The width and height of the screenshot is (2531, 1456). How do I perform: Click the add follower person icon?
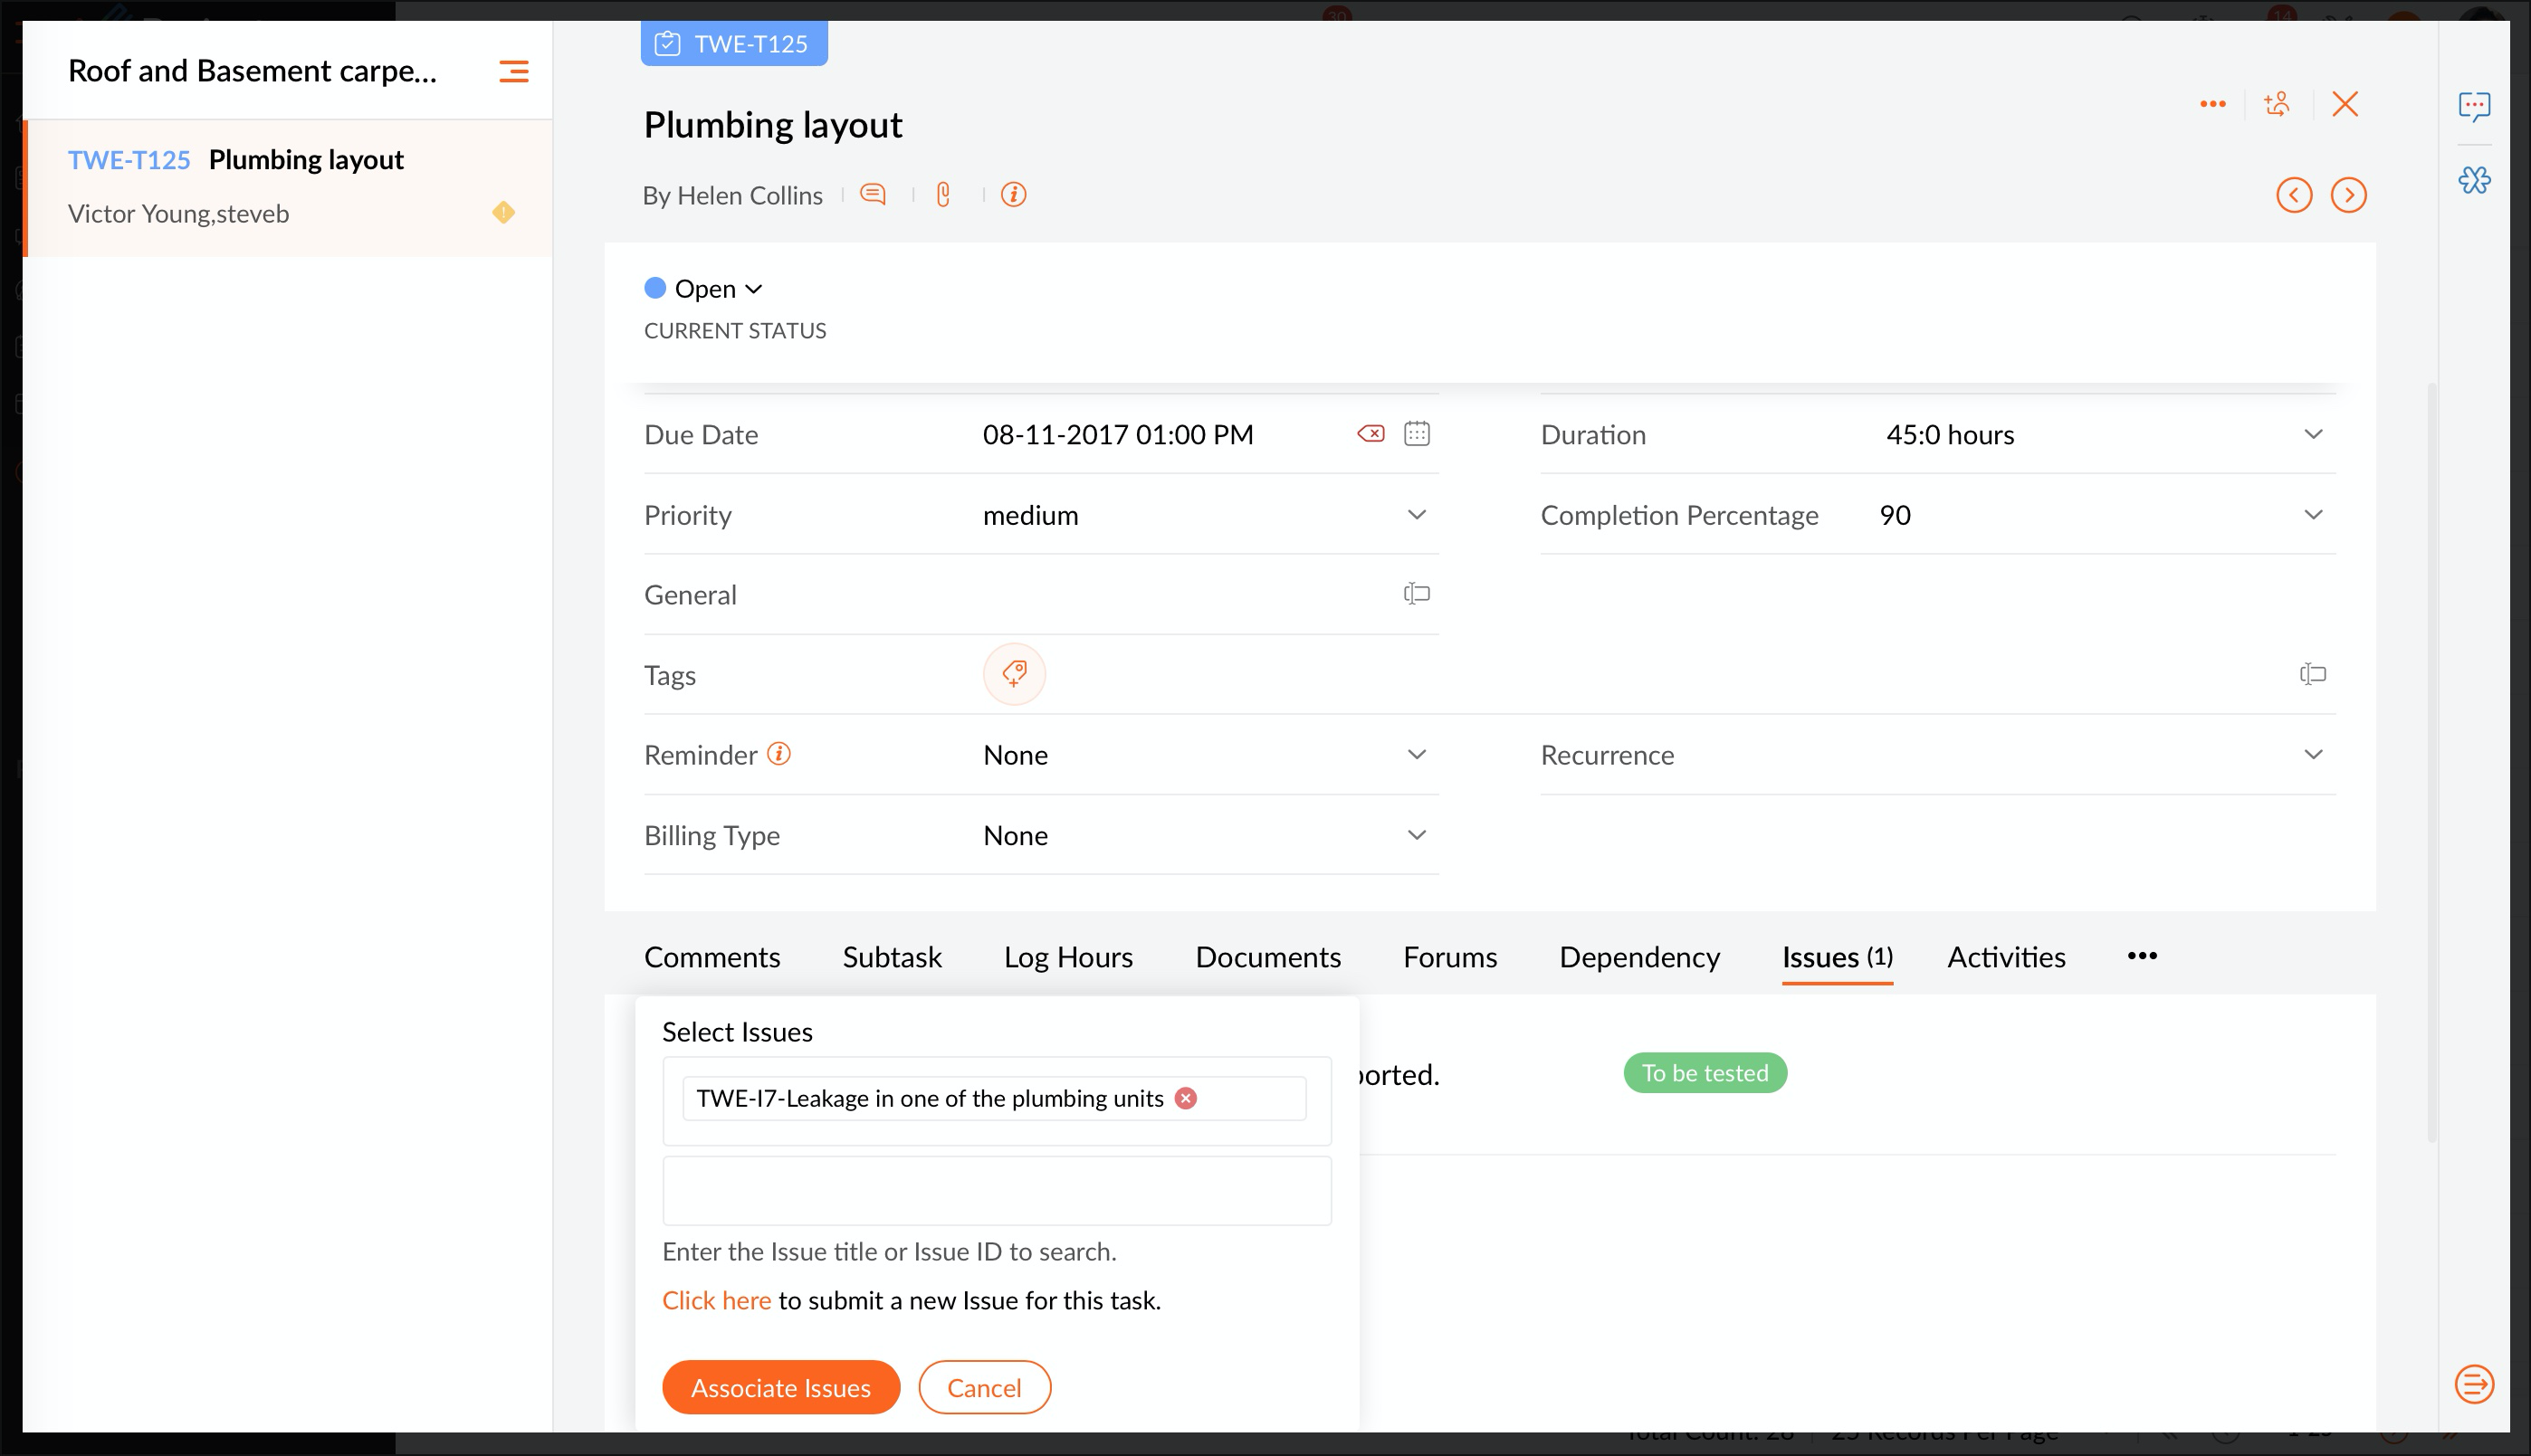click(2277, 104)
